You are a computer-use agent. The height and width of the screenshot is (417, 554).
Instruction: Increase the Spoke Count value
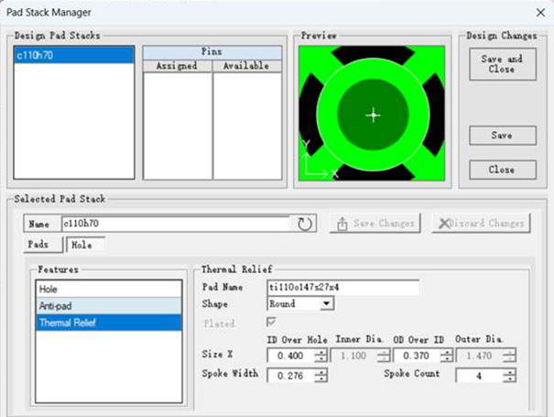(509, 372)
